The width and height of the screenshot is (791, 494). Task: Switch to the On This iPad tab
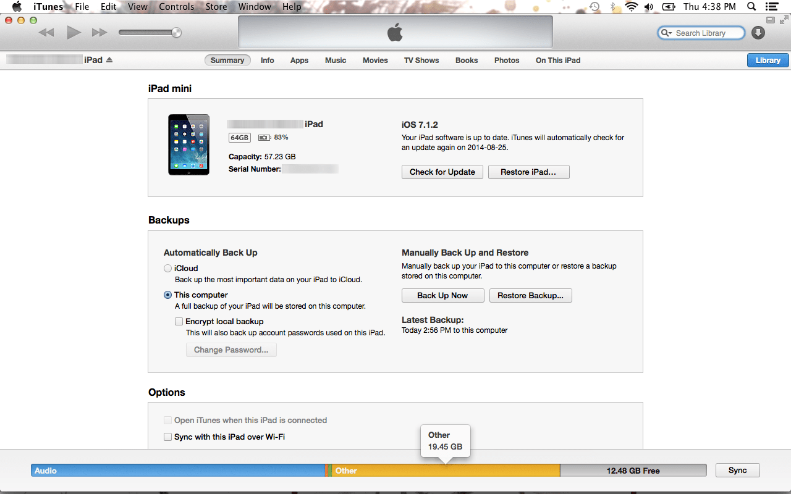pyautogui.click(x=557, y=60)
